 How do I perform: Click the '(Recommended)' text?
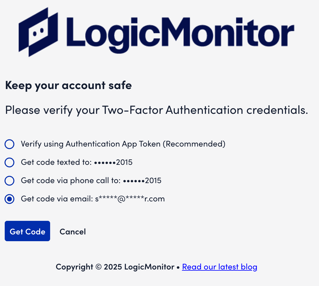pyautogui.click(x=194, y=144)
